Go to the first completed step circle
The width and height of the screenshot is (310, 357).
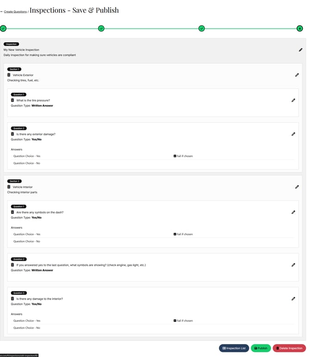point(3,28)
